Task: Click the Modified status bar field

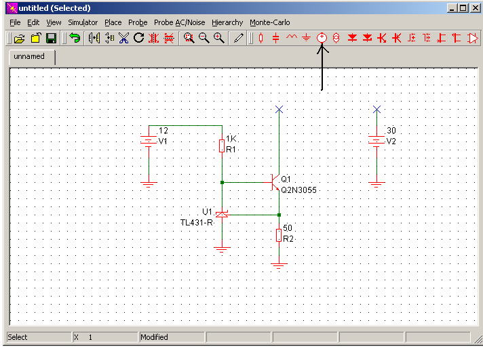Action: (172, 337)
